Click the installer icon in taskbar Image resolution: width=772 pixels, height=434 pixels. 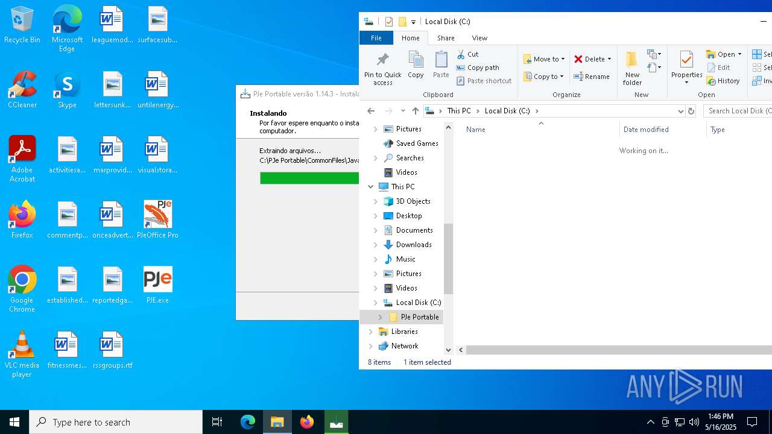click(x=337, y=422)
